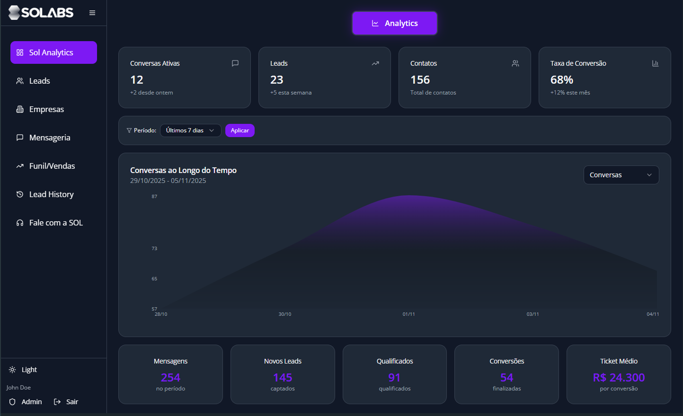Click the hamburger menu icon beside the logo
This screenshot has height=416, width=683.
tap(92, 13)
